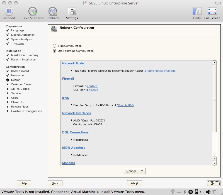This screenshot has height=195, width=223.
Task: Click the Hardware Configuration step
Action: click(x=26, y=111)
